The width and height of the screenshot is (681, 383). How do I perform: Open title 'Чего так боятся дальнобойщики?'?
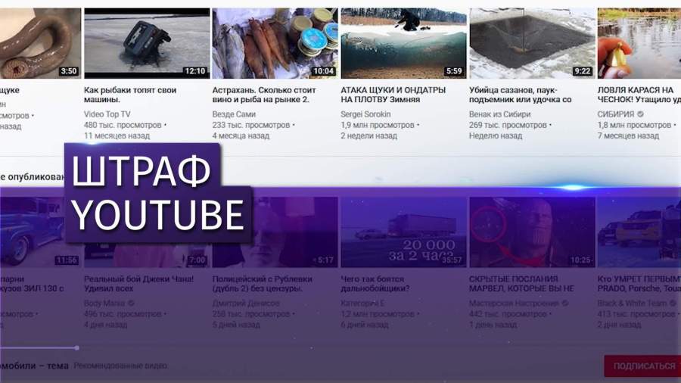(x=375, y=284)
